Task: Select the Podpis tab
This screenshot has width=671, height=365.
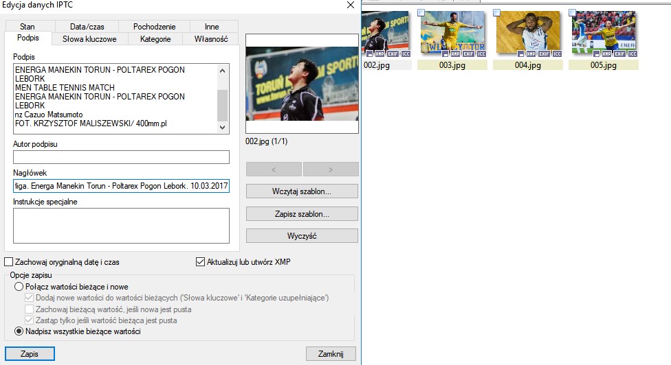Action: coord(27,38)
